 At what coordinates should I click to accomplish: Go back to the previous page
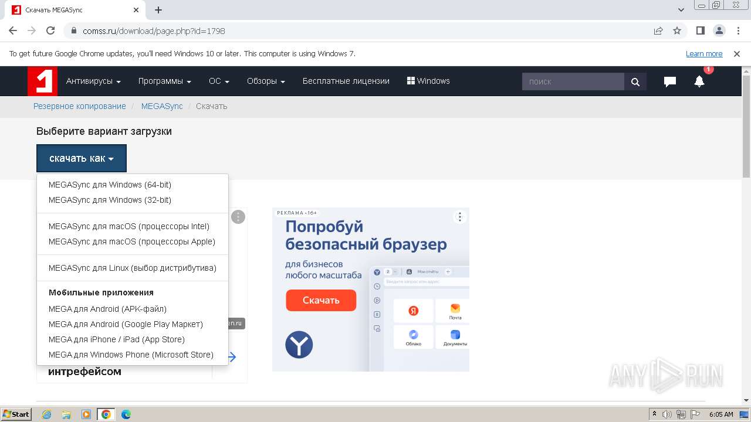coord(13,30)
